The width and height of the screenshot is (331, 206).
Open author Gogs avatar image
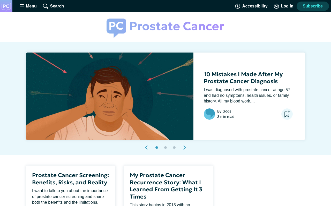pos(209,114)
